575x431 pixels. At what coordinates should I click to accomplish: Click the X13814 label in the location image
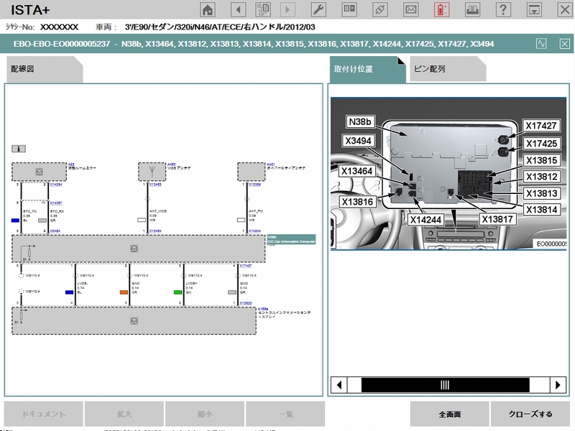542,210
